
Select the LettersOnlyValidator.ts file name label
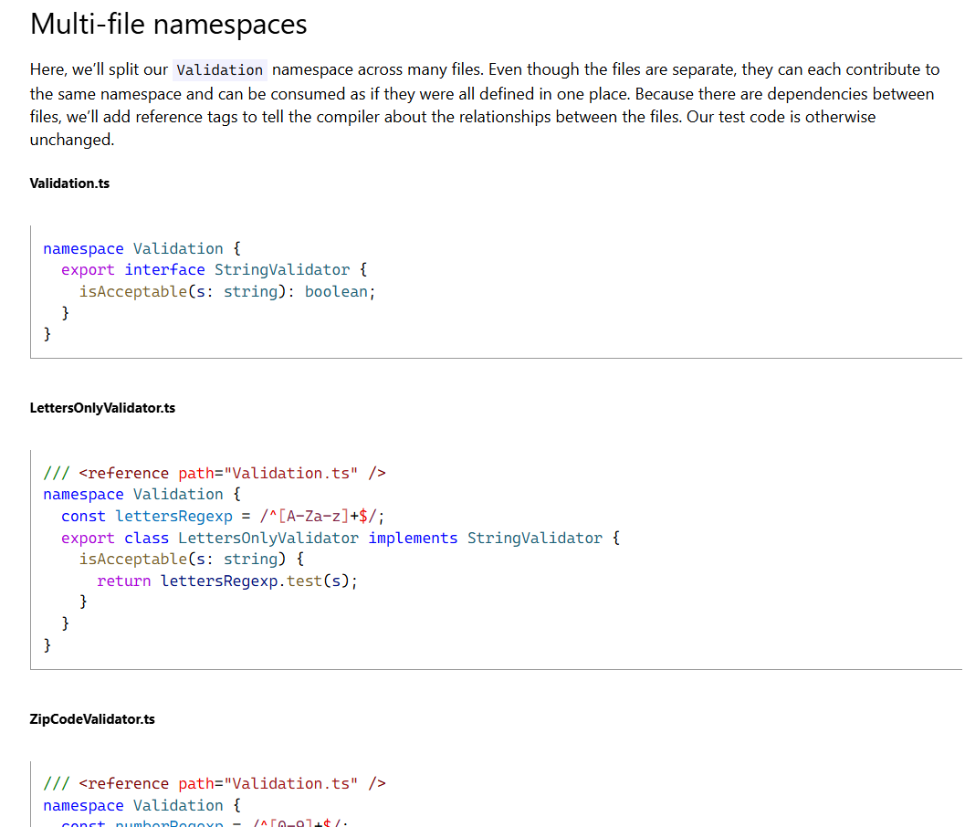pyautogui.click(x=102, y=408)
